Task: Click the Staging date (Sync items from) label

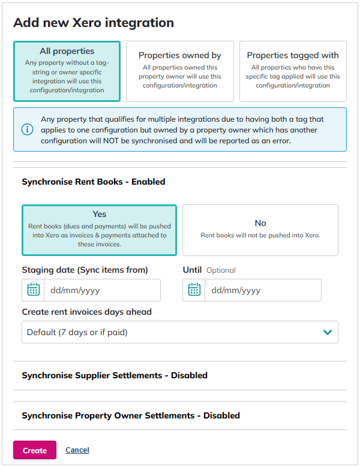Action: click(x=85, y=270)
